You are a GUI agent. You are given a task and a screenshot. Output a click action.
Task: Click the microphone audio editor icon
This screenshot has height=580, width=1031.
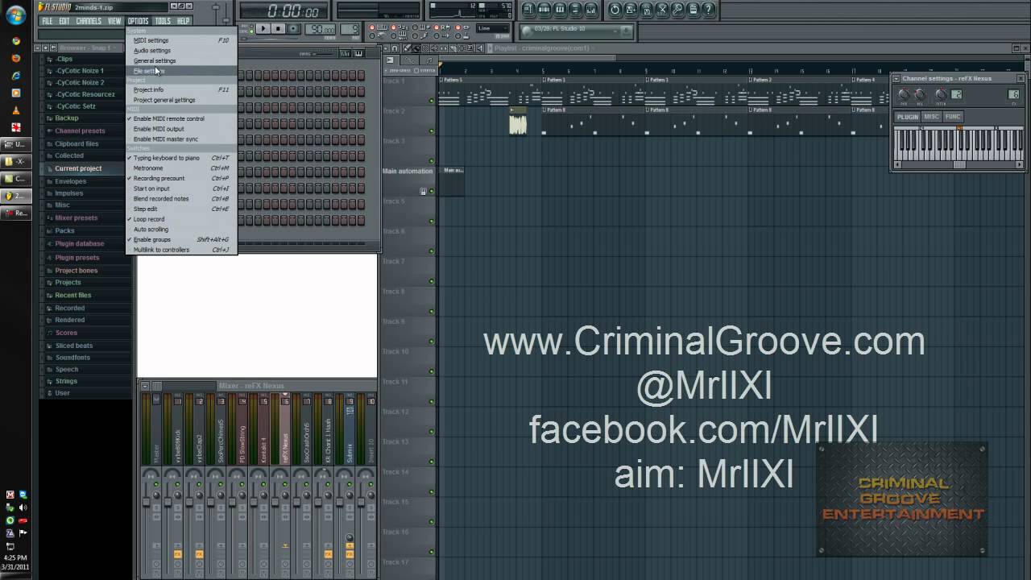coord(677,10)
